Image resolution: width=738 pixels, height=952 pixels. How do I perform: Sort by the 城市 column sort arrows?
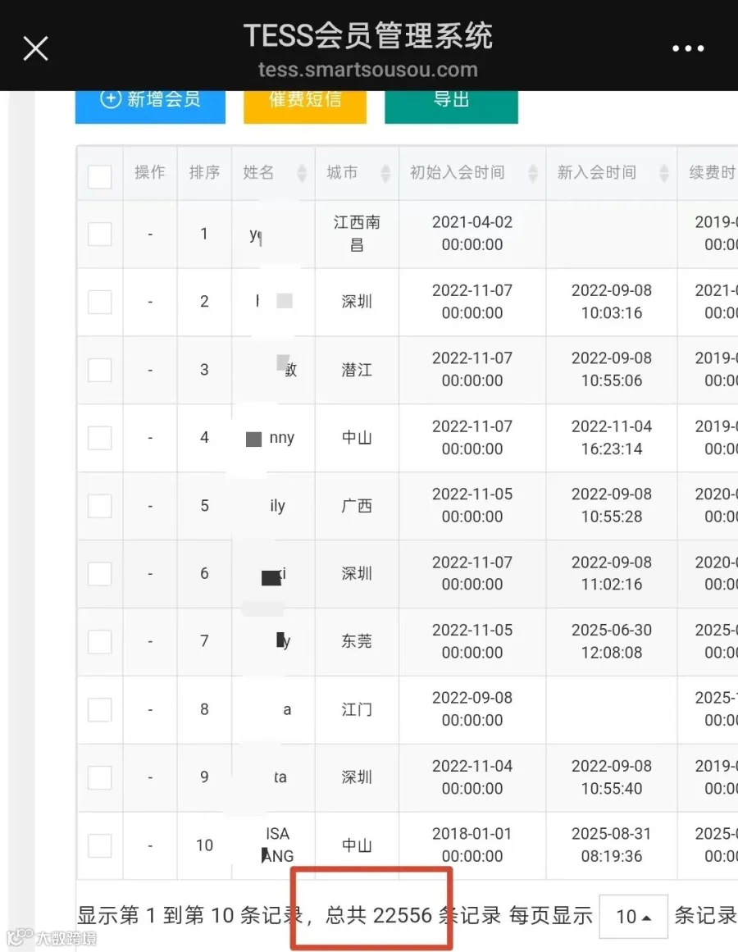[x=385, y=173]
